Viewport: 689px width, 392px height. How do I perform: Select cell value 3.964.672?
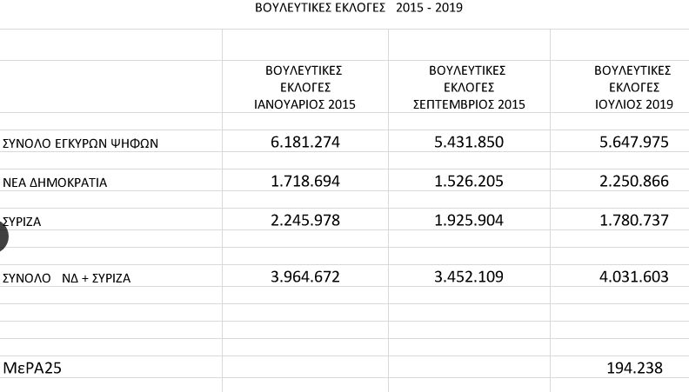305,276
